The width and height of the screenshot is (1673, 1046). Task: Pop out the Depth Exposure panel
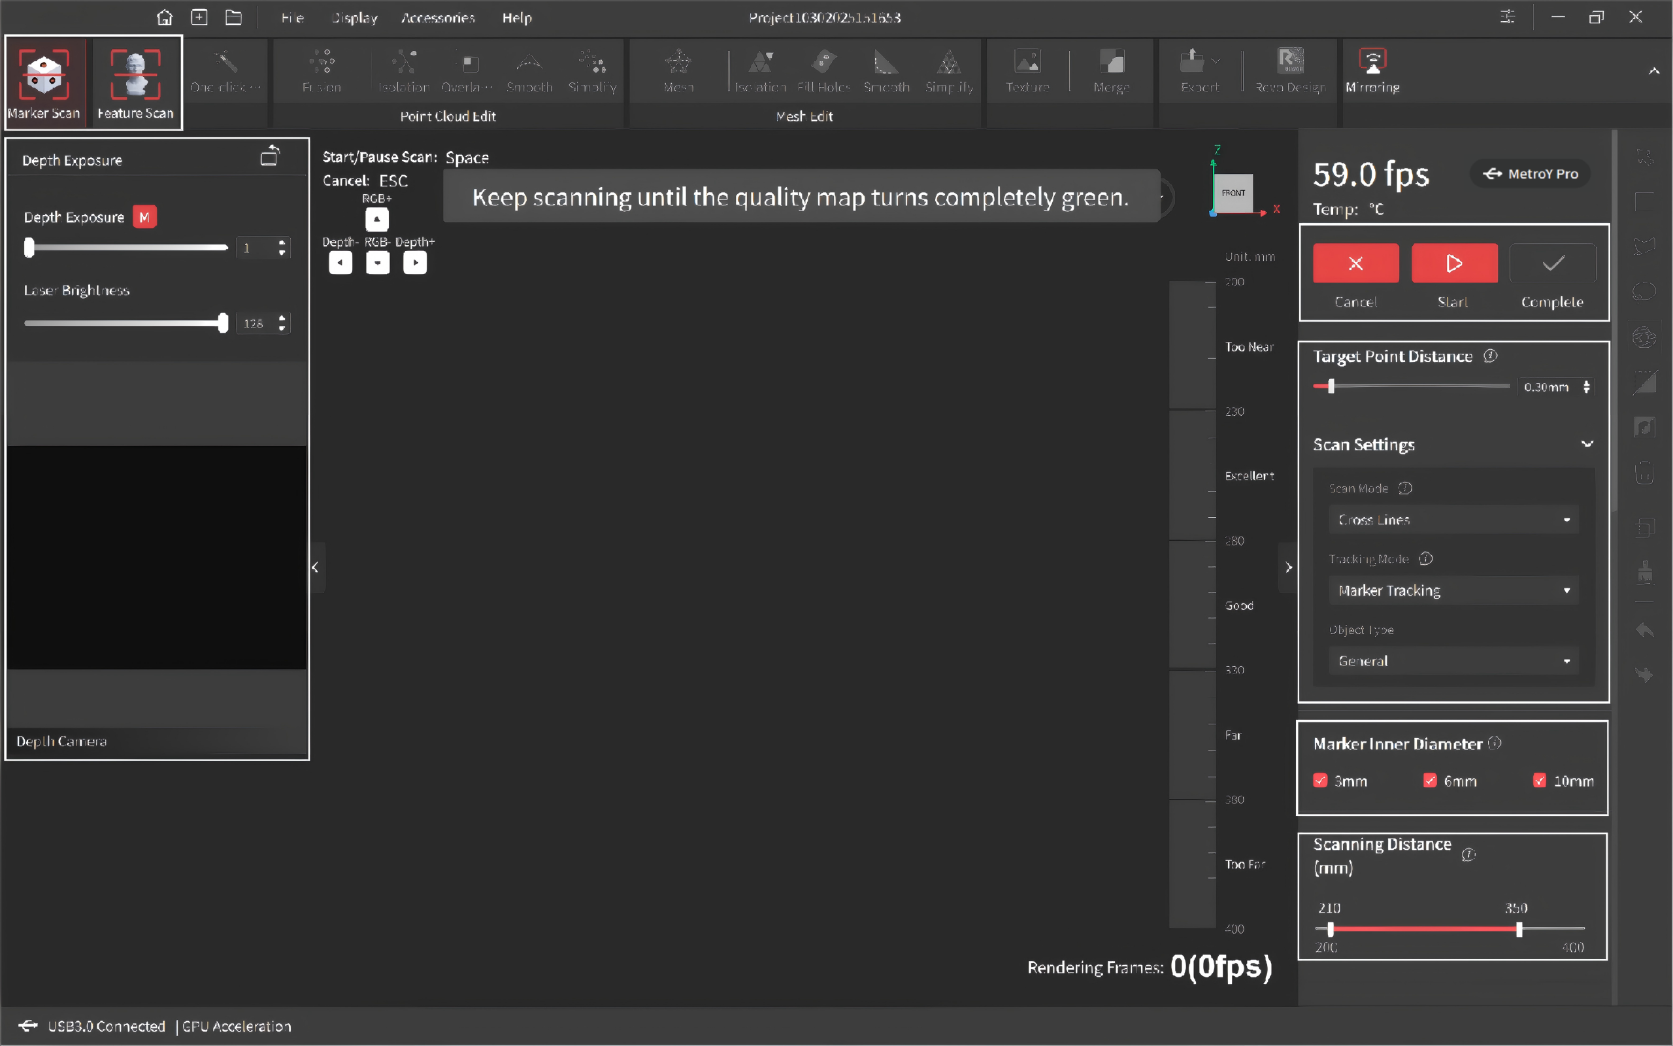[270, 157]
